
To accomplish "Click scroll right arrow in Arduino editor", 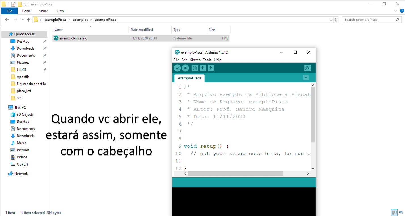I will click(308, 173).
